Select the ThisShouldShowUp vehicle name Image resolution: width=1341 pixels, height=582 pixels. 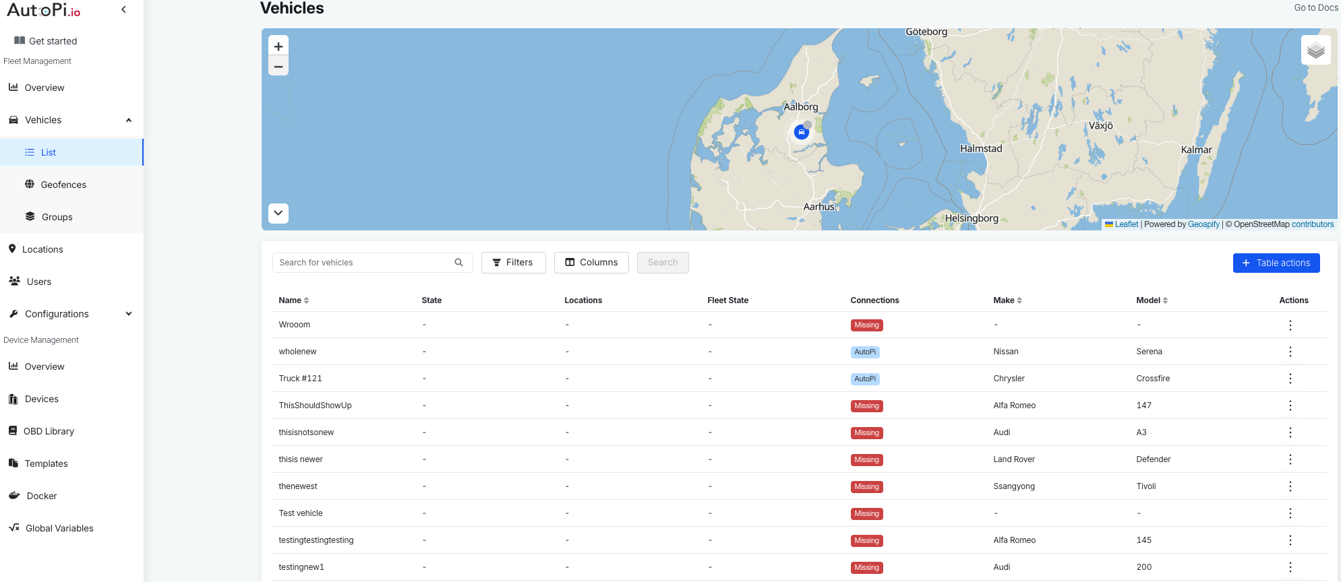(315, 406)
